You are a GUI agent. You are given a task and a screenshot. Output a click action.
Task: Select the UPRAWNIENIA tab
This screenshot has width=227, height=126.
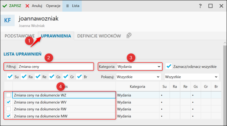pos(56,36)
